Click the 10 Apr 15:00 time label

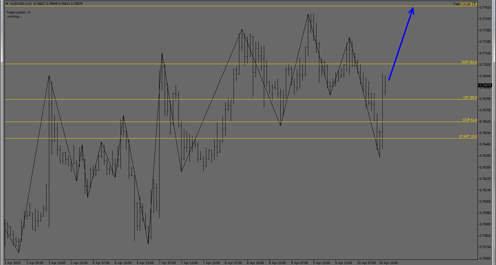coord(388,263)
